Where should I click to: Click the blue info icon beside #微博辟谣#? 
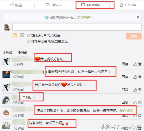coord(47,17)
